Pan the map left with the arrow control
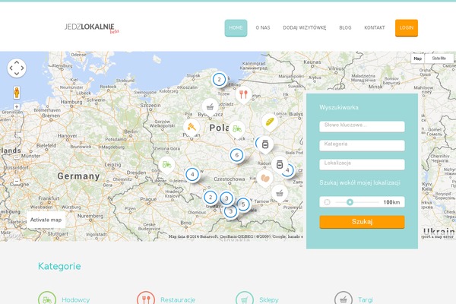The height and width of the screenshot is (304, 456). tap(11, 68)
